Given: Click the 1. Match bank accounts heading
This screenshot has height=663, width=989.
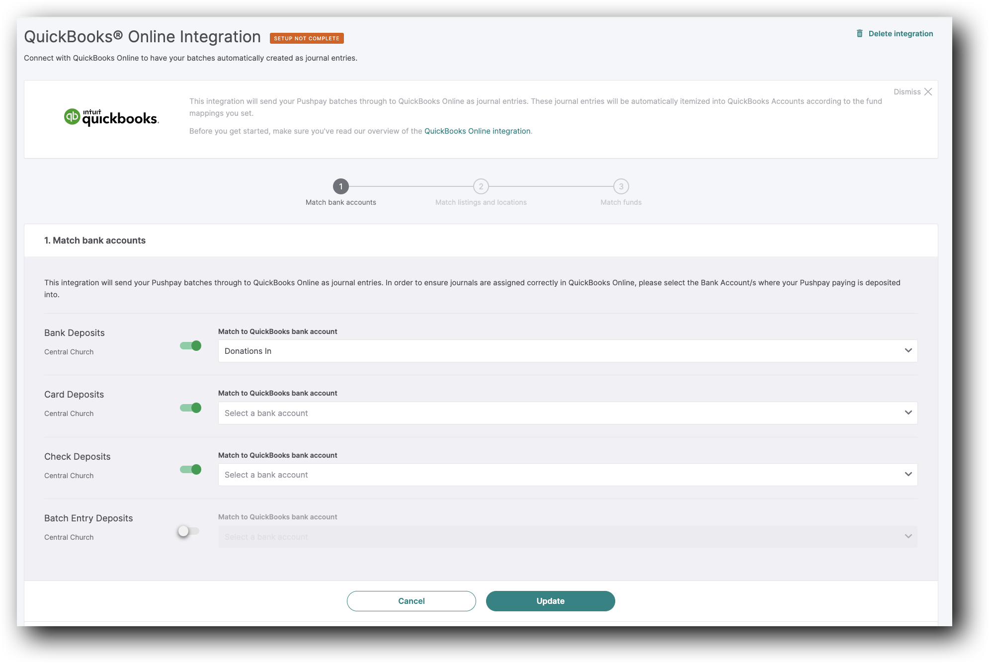Looking at the screenshot, I should pos(95,241).
